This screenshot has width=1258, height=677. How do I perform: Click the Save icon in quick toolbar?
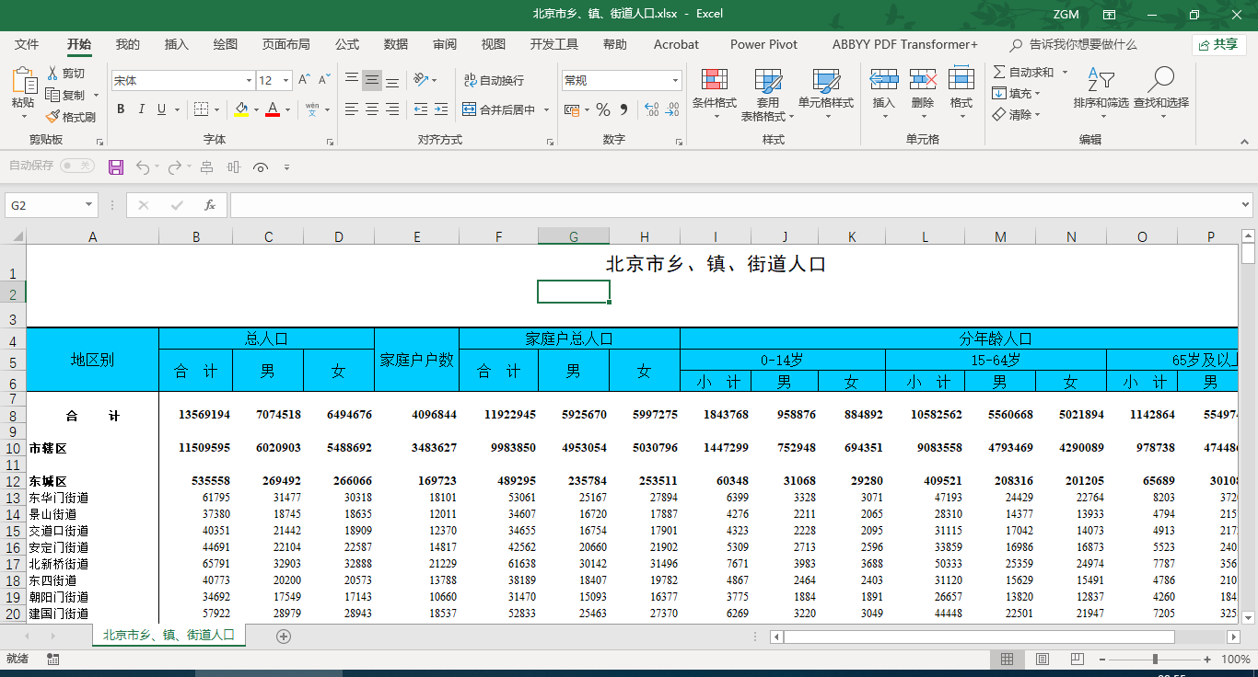(x=116, y=166)
